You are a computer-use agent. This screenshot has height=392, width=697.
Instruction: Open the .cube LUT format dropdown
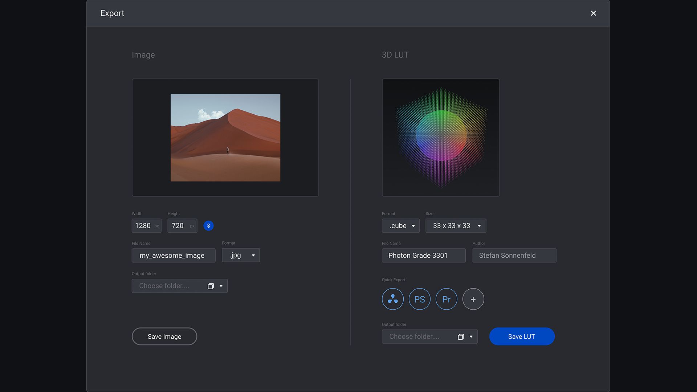(x=400, y=226)
